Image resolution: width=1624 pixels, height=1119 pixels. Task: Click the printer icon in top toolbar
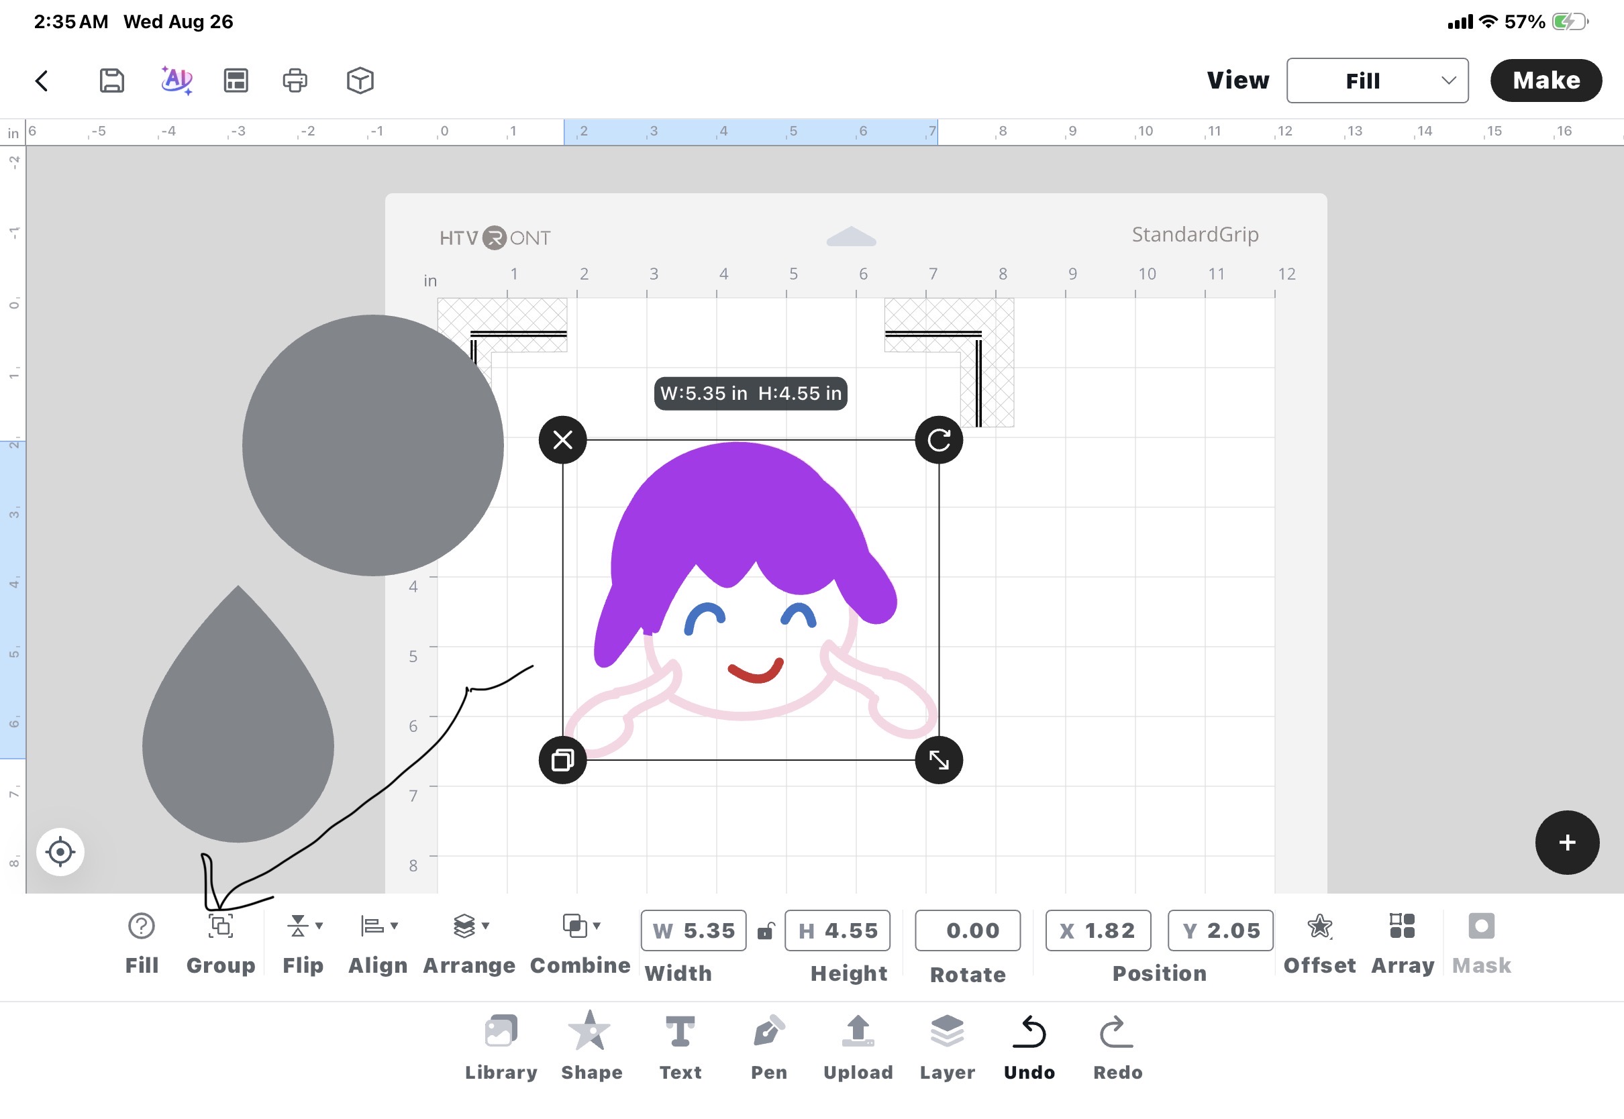pos(295,81)
